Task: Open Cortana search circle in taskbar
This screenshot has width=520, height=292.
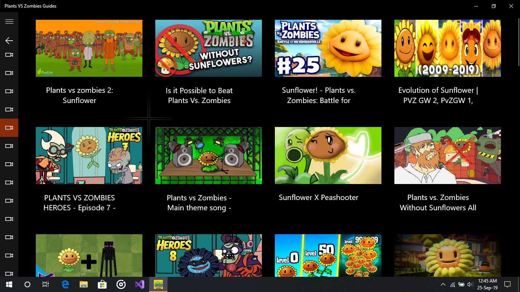Action: click(27, 284)
